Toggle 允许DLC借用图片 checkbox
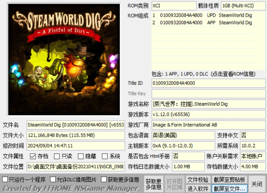Screen dimensions: 267x193 point(53,180)
